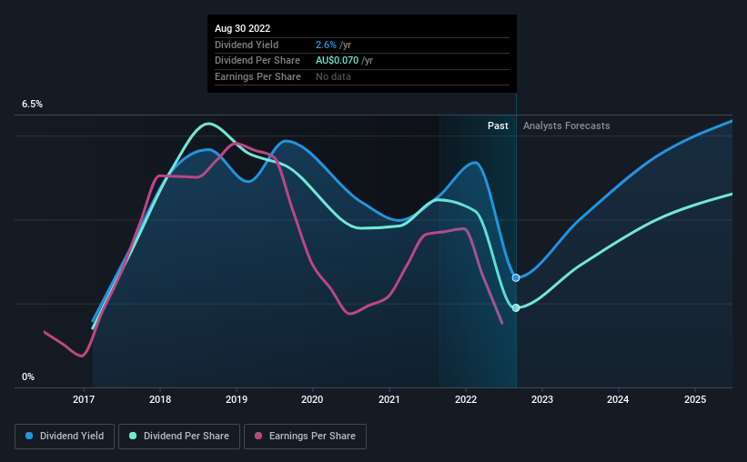Viewport: 747px width, 462px height.
Task: Click the 2019 x-axis label
Action: pos(237,399)
